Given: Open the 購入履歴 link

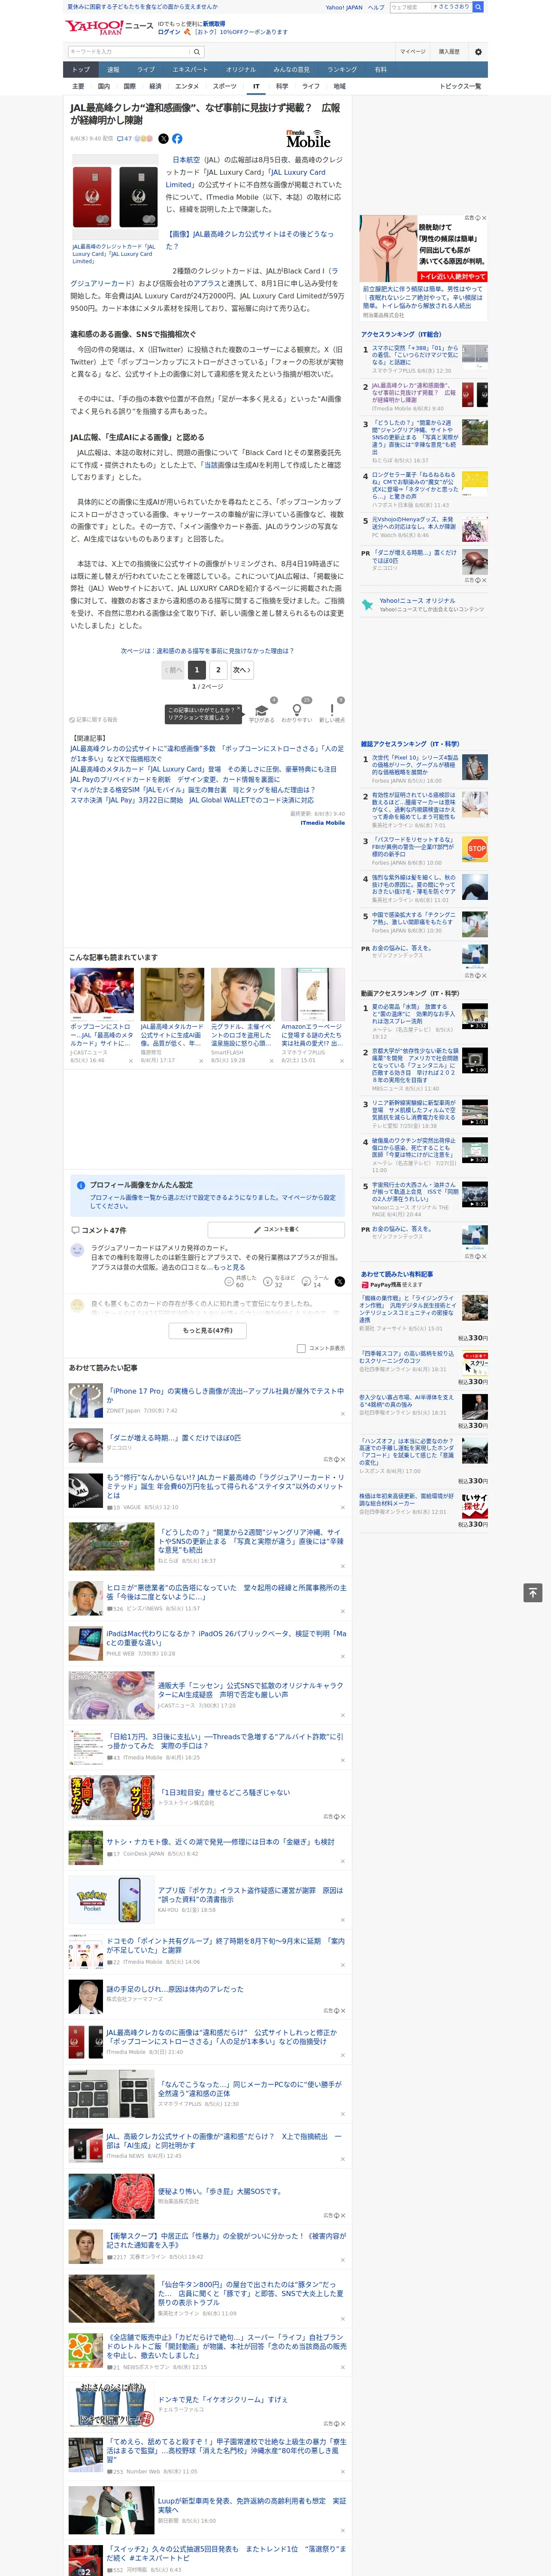Looking at the screenshot, I should click(x=449, y=52).
